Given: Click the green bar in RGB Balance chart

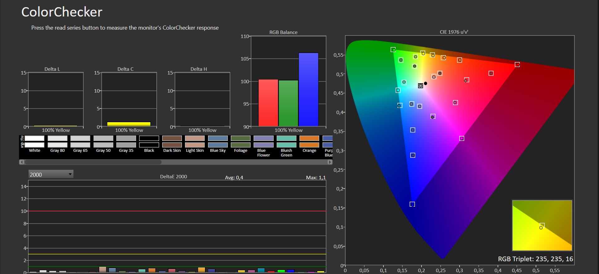Looking at the screenshot, I should pyautogui.click(x=288, y=103).
